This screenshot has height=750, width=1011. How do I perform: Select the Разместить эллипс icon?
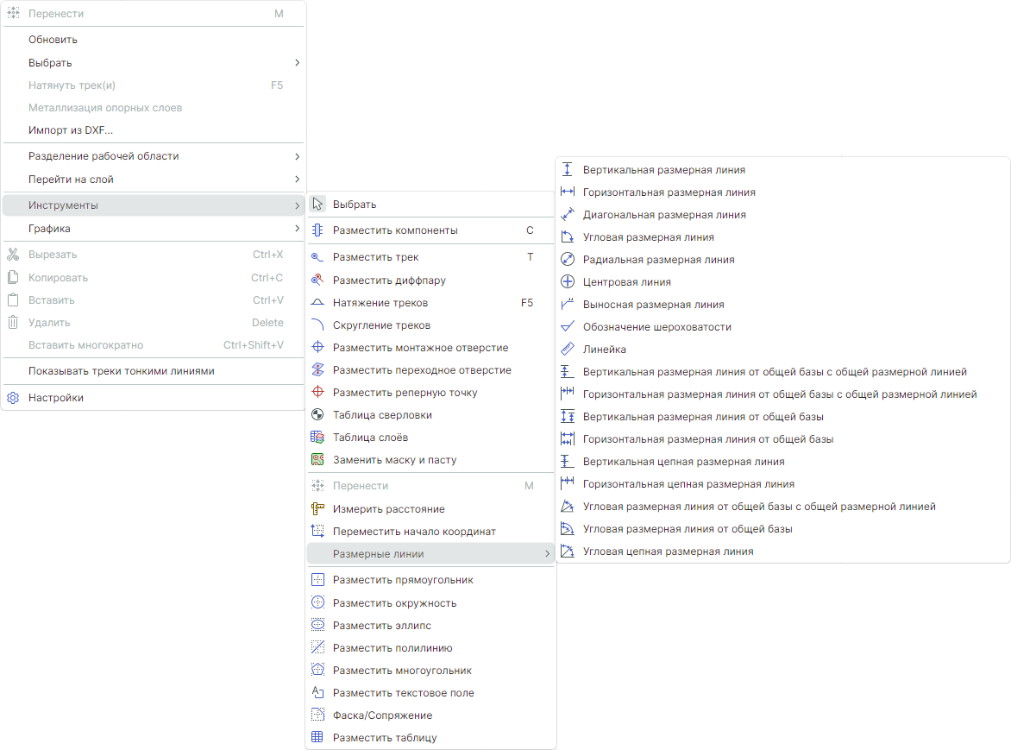point(317,625)
